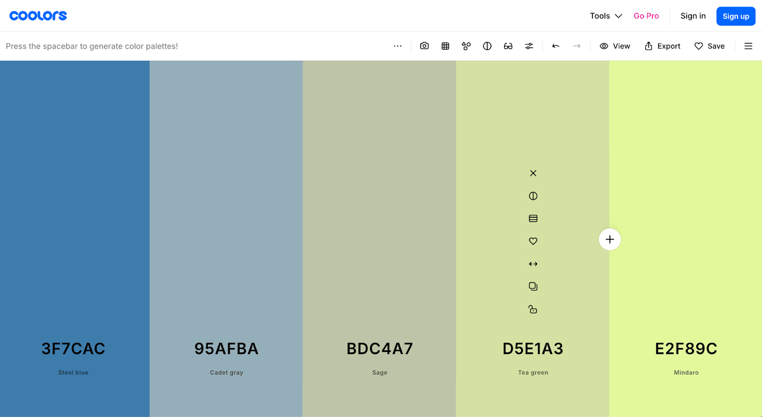
Task: Open the color blindness glasses icon
Action: [508, 46]
